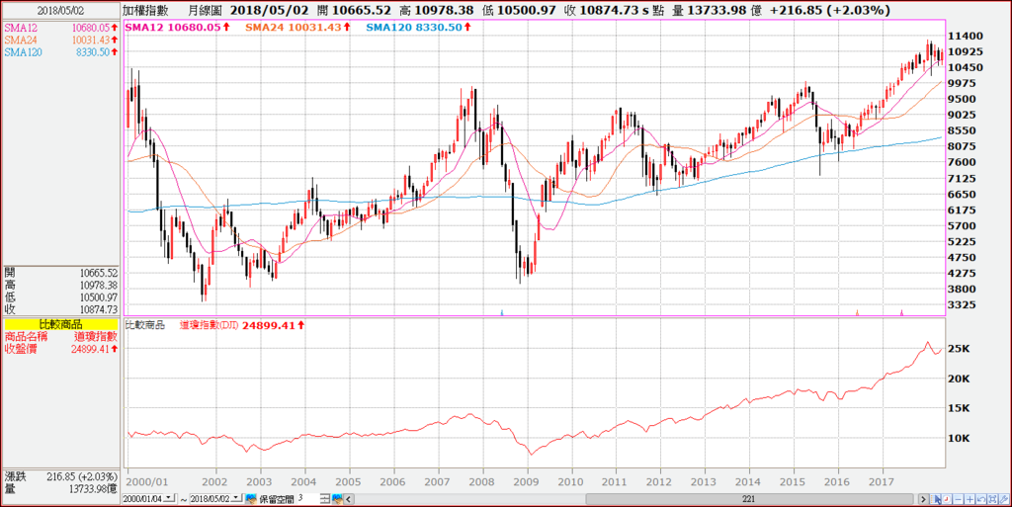The image size is (1012, 507).
Task: Click the blue marker above 2008 on the axis
Action: click(x=501, y=312)
